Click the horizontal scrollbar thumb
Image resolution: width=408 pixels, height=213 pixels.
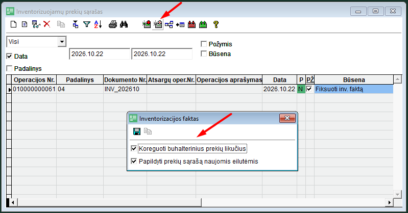tap(109, 202)
